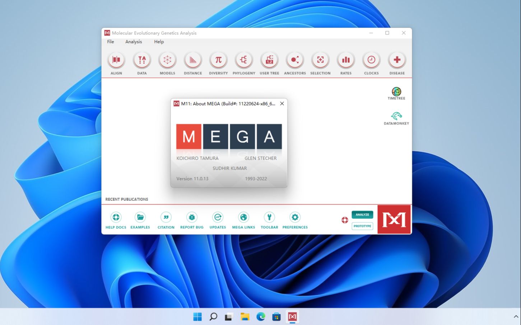This screenshot has width=521, height=325.
Task: Click the Version 11.0.13 text
Action: pyautogui.click(x=192, y=179)
